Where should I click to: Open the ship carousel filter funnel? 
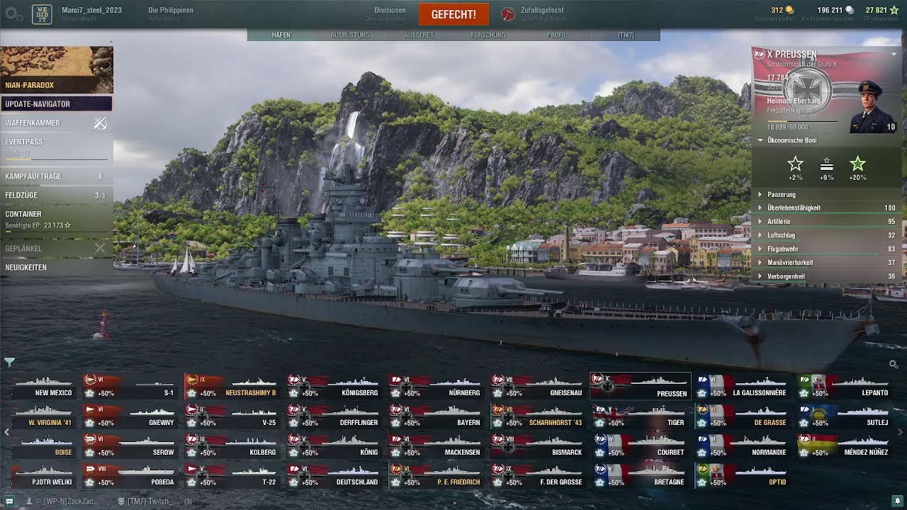[x=9, y=362]
